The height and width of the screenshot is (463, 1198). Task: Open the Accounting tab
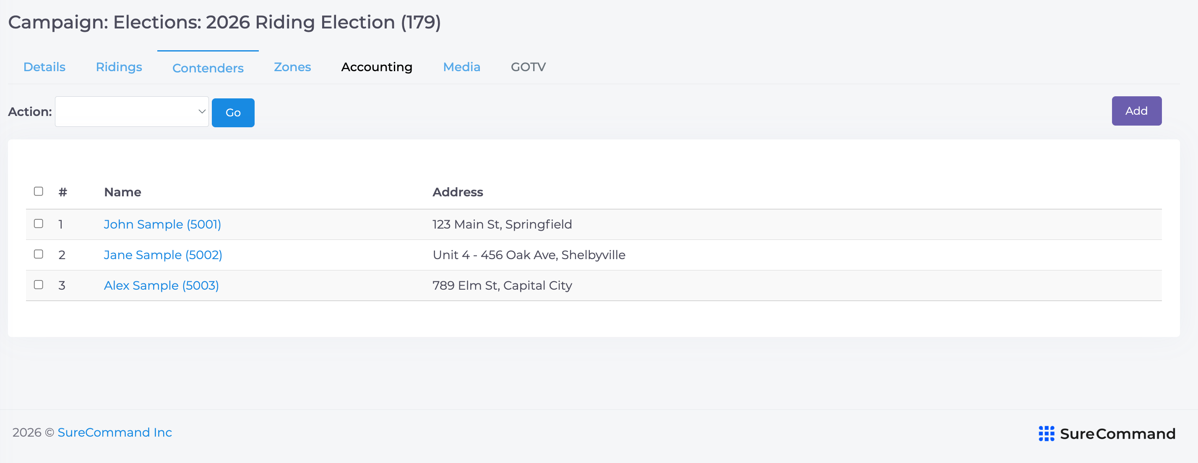[377, 67]
